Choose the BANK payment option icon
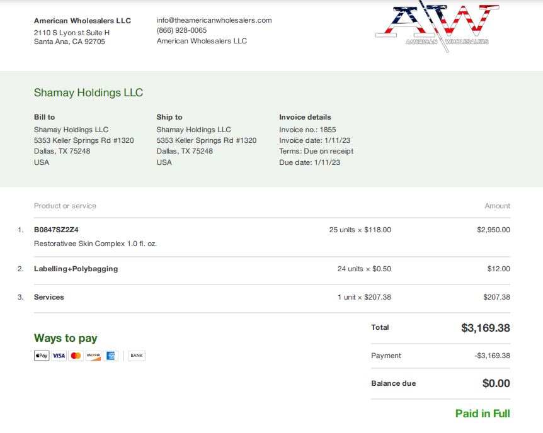 (x=137, y=356)
